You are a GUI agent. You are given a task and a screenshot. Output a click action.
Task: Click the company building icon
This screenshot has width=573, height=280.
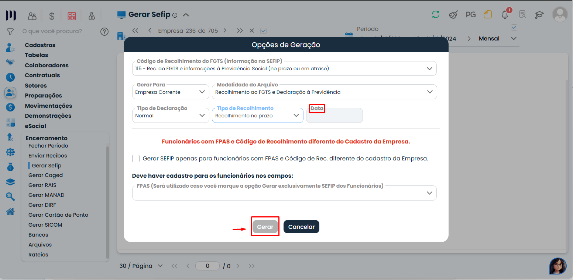coord(121,36)
